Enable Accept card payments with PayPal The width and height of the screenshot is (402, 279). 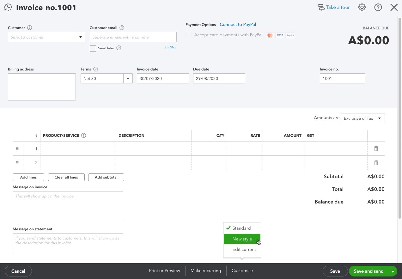point(189,35)
